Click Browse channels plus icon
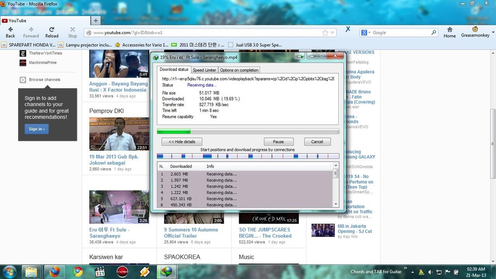 coord(23,79)
